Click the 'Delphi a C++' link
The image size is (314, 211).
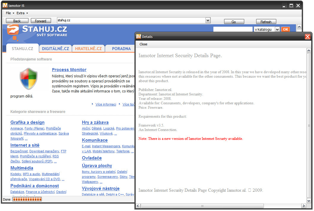pos(115,194)
